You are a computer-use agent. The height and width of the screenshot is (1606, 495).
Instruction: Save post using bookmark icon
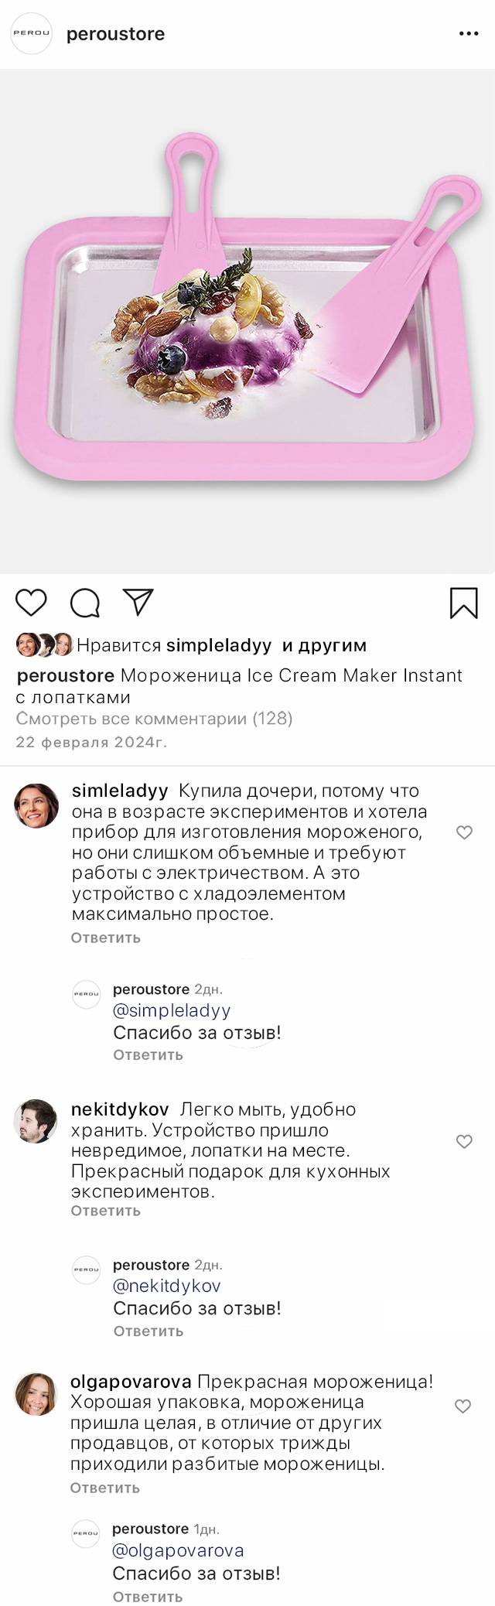click(463, 603)
